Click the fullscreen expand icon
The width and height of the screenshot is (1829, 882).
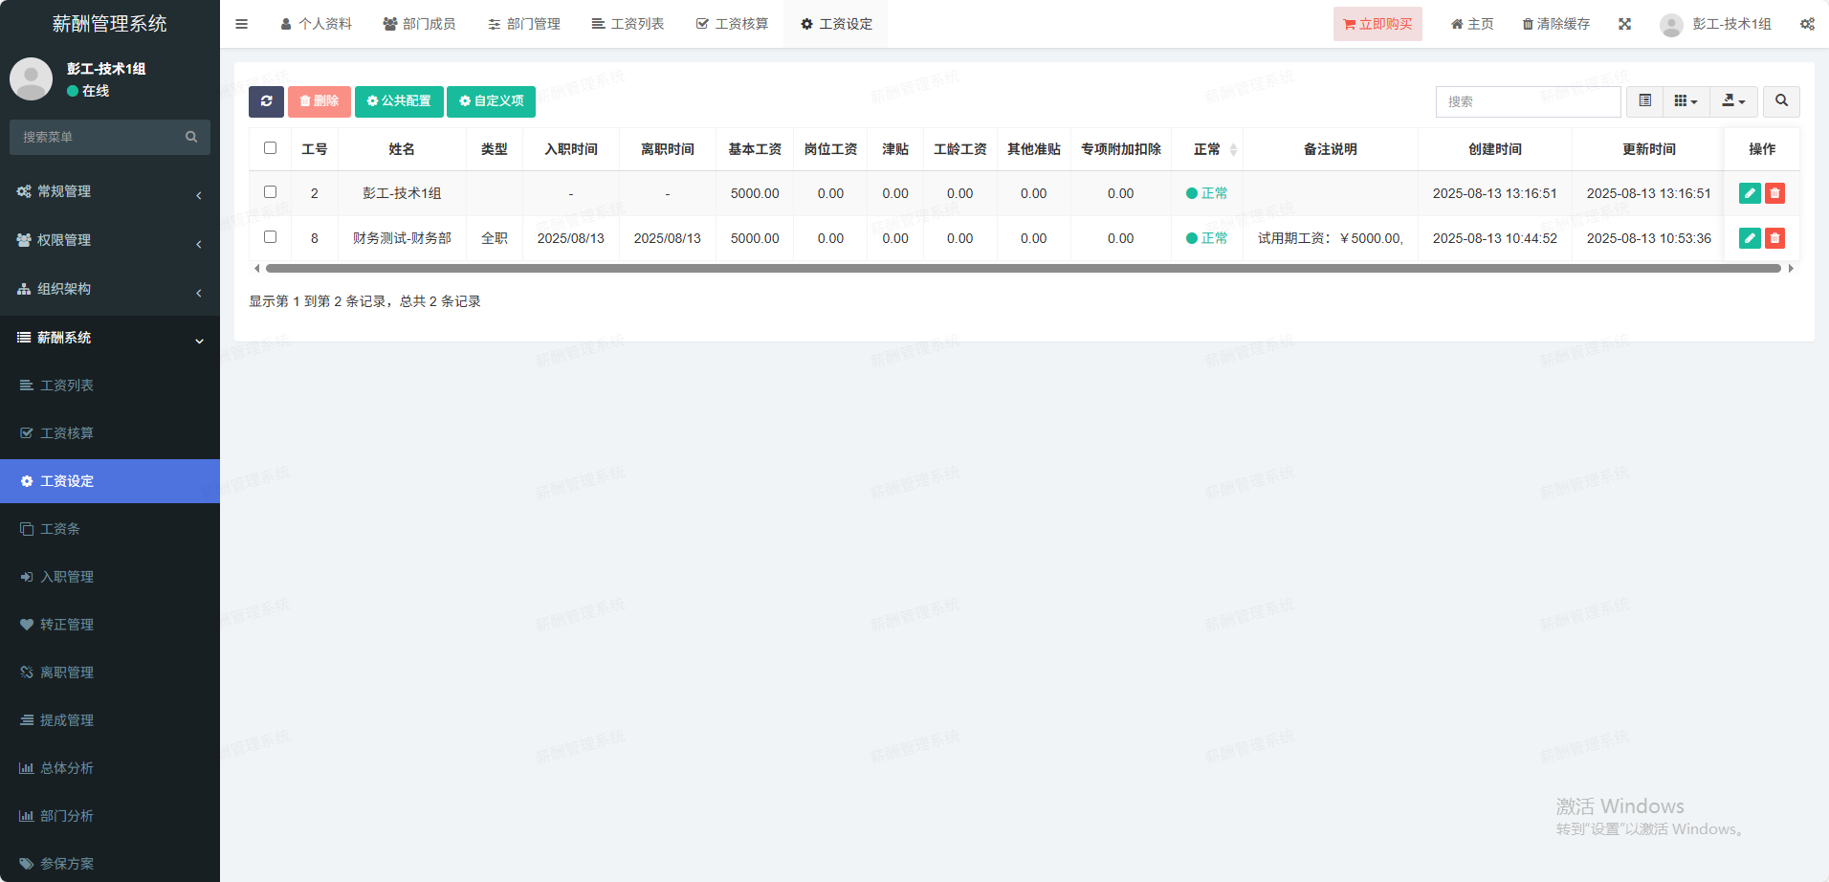click(x=1624, y=24)
